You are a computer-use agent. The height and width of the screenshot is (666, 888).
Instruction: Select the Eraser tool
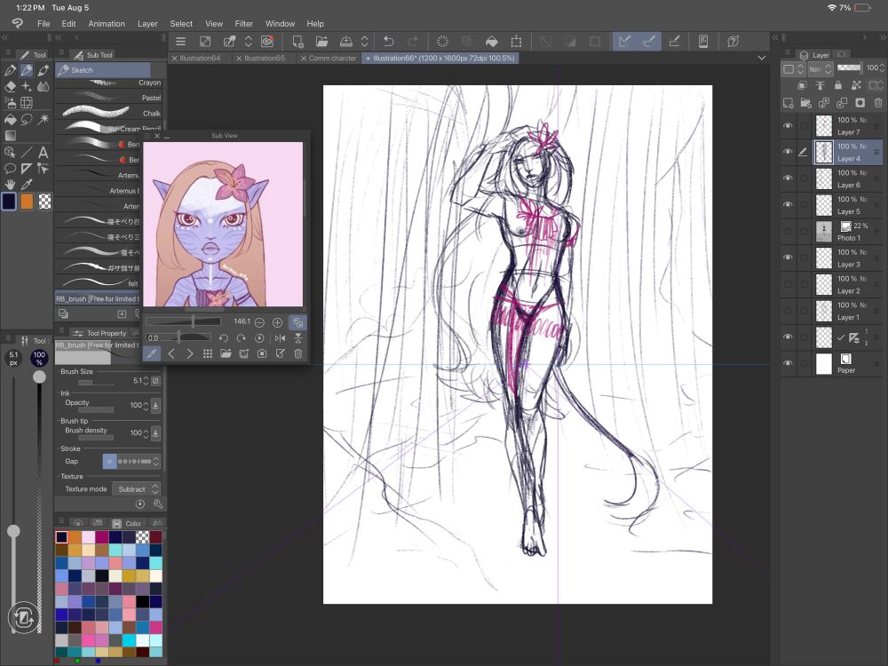10,87
